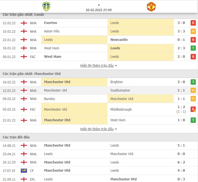Click green T badge on Brighton match
Viewport: 198px width, 182px height.
point(193,82)
